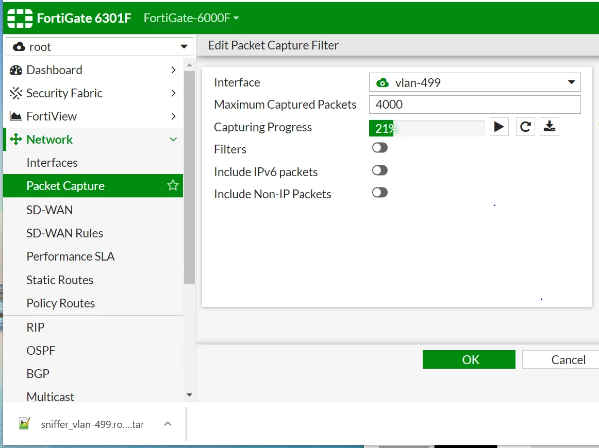Expand the Dashboard menu chevron
This screenshot has width=599, height=448.
(173, 70)
